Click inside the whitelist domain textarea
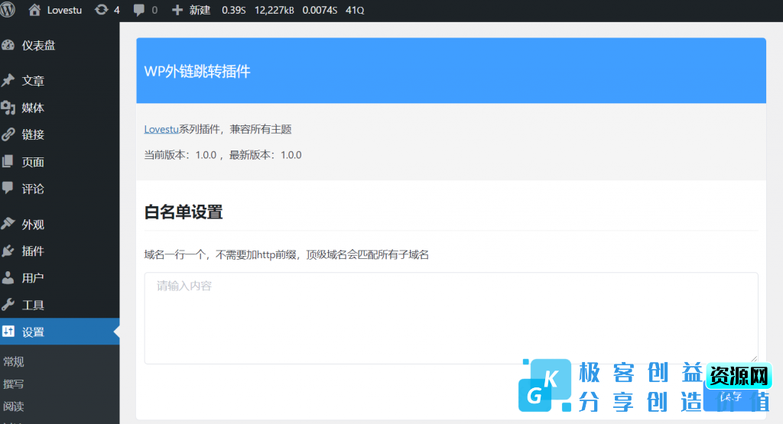783x424 pixels. click(451, 318)
